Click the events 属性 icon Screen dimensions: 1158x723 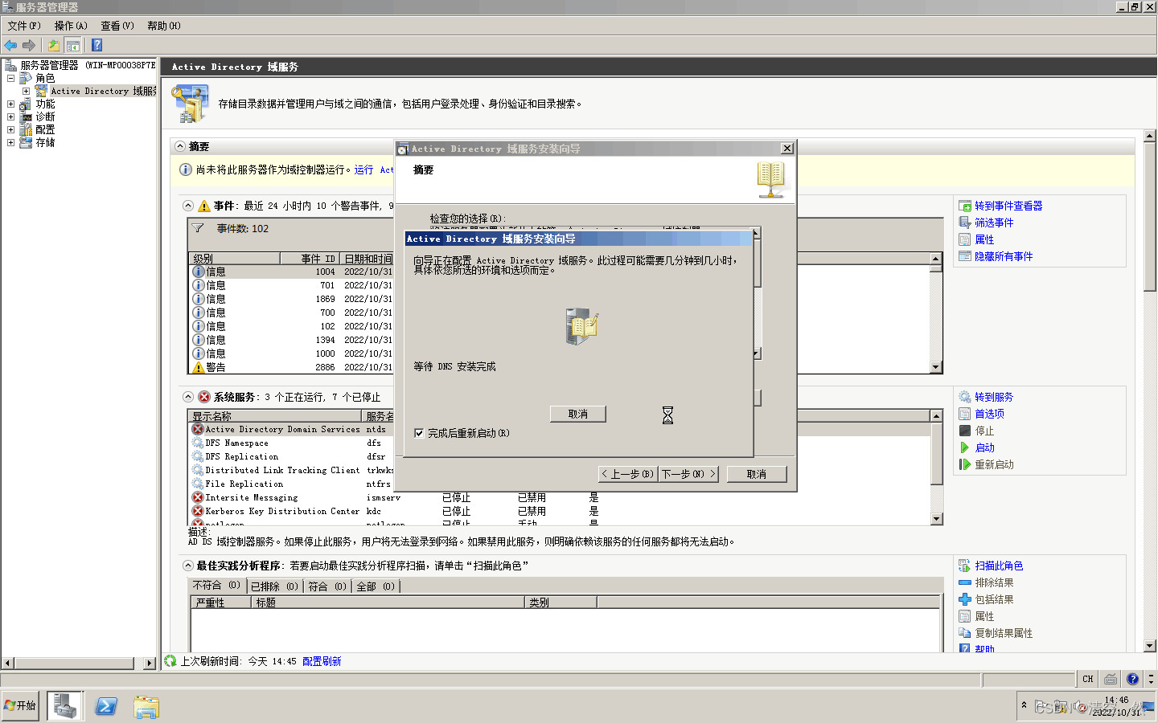tap(965, 239)
